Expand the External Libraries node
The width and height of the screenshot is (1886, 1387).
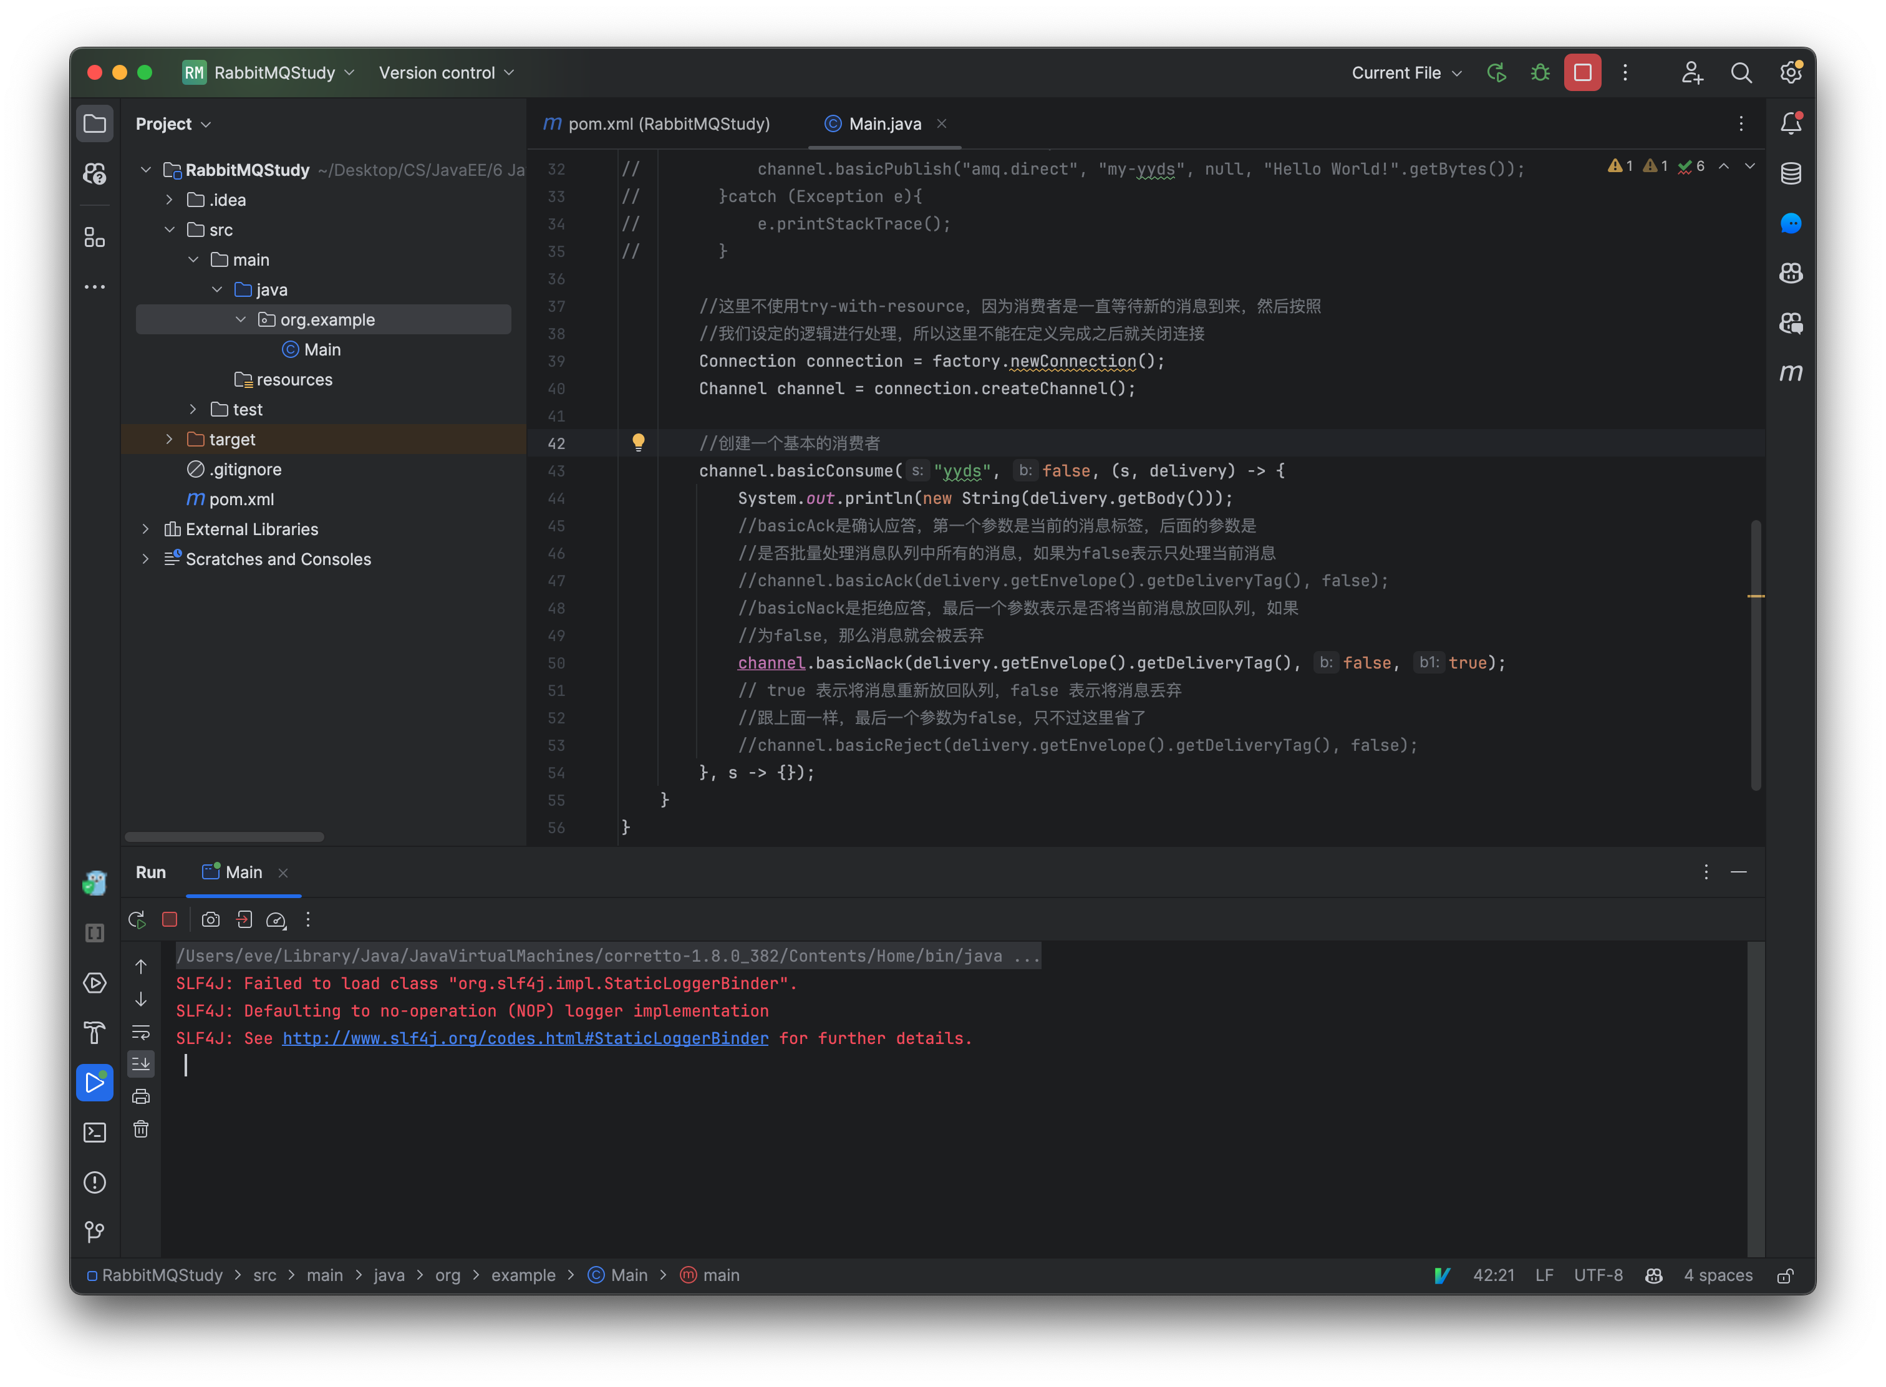pyautogui.click(x=146, y=529)
